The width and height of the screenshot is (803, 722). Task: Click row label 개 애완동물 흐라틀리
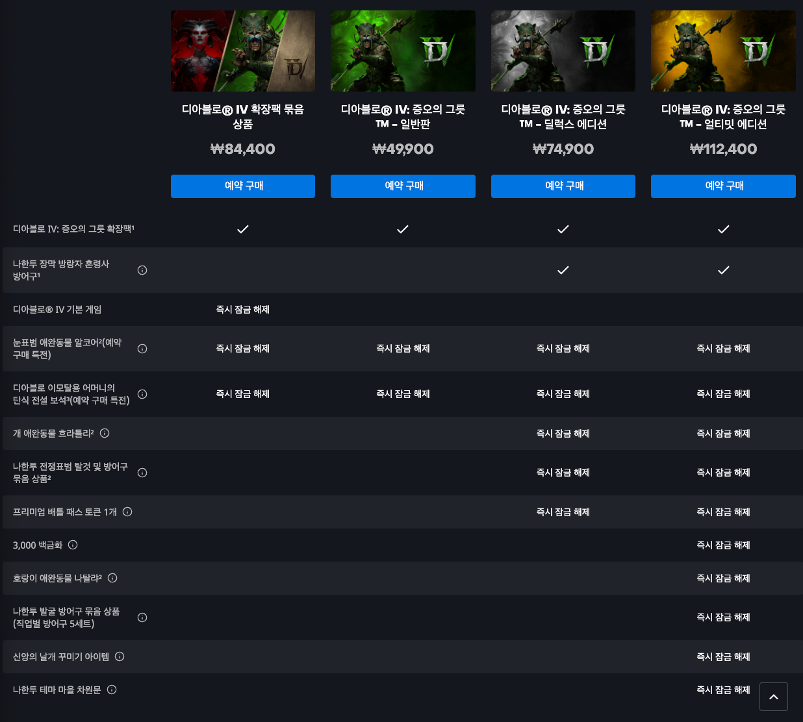click(53, 434)
